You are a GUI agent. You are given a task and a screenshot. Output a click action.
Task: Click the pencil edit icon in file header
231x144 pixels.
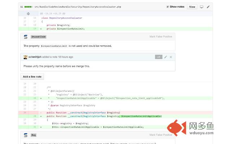208,7
